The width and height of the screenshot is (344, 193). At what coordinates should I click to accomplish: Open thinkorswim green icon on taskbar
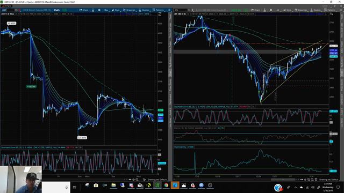point(157,185)
